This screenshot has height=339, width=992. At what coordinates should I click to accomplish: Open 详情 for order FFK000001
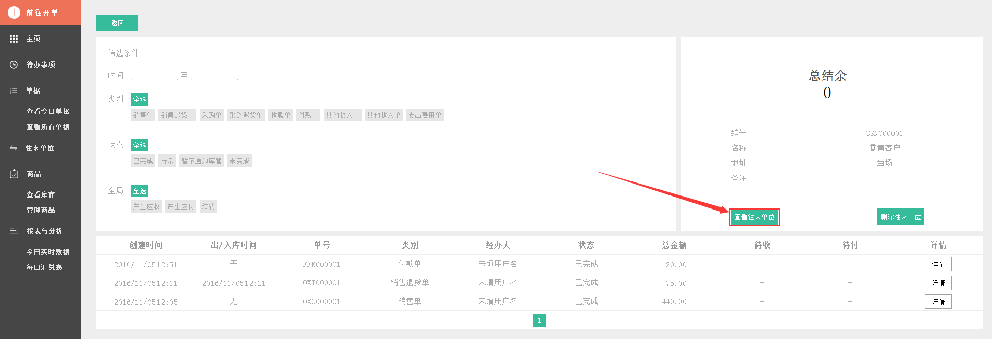point(938,264)
